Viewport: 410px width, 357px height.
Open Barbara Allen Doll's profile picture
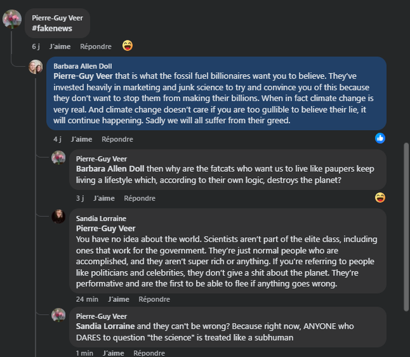coord(36,67)
